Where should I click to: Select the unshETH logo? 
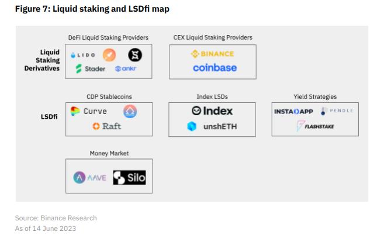(212, 126)
